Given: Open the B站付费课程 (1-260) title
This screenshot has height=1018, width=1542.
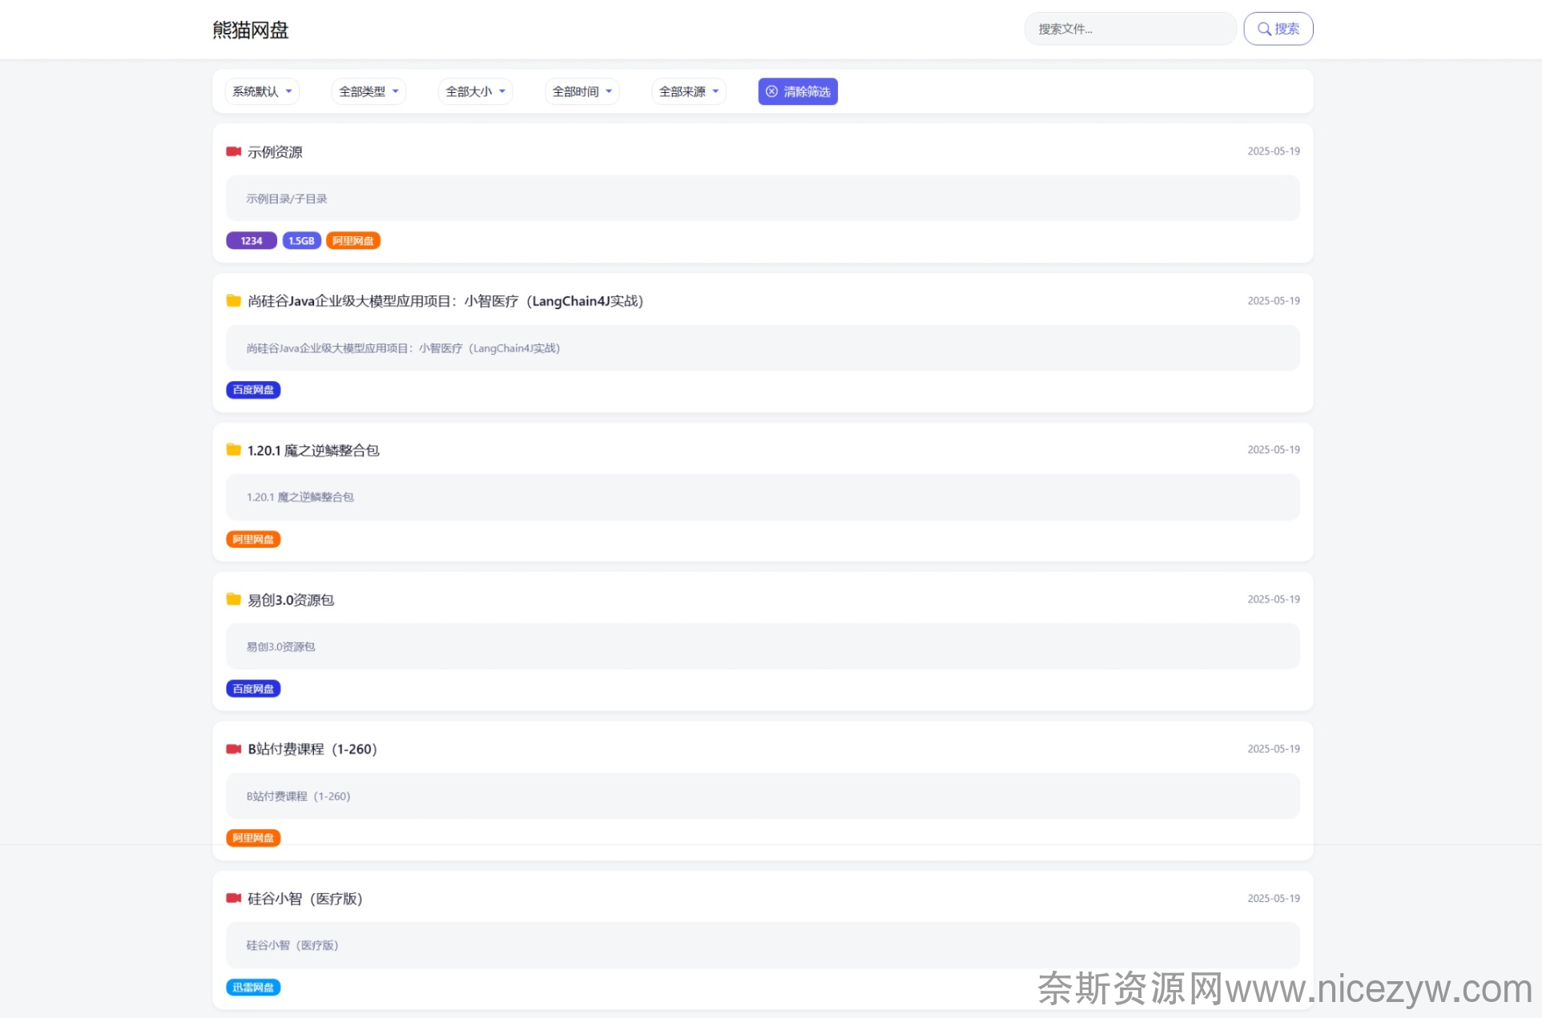Looking at the screenshot, I should [312, 750].
